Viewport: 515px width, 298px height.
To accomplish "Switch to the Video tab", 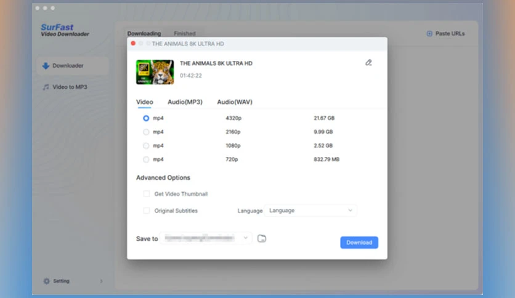I will (x=145, y=102).
